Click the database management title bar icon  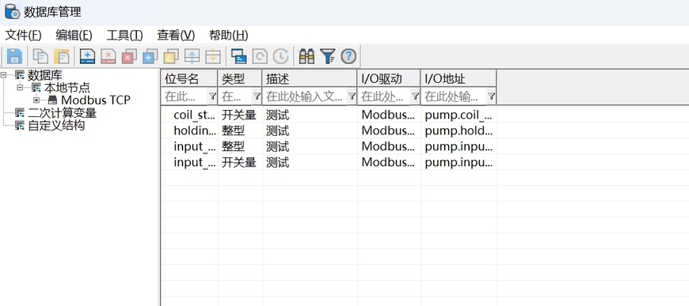pos(13,11)
